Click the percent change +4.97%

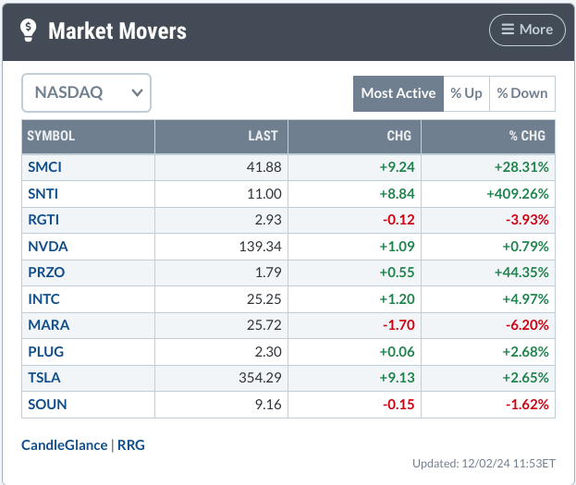[525, 299]
